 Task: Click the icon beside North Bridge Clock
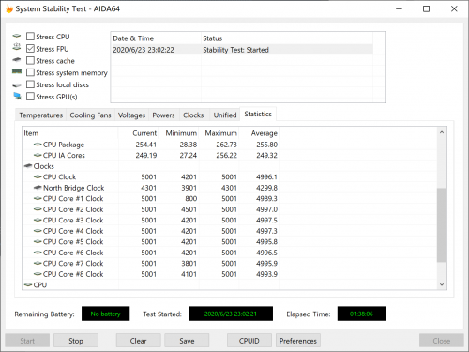pos(38,188)
